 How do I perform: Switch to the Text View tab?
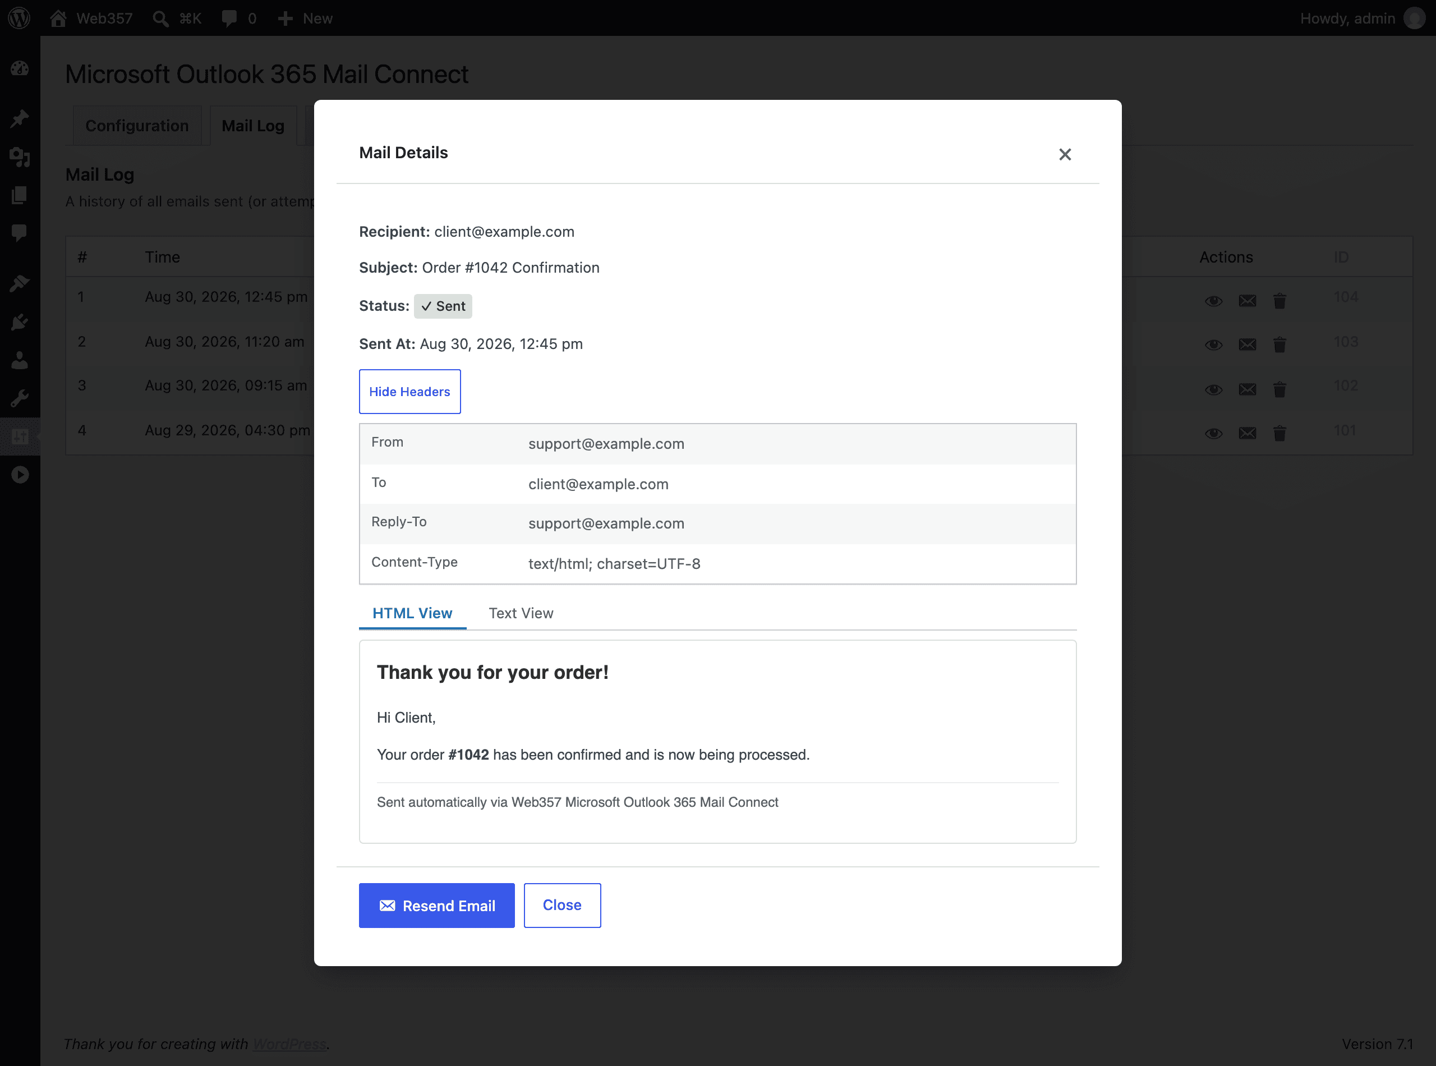click(521, 613)
